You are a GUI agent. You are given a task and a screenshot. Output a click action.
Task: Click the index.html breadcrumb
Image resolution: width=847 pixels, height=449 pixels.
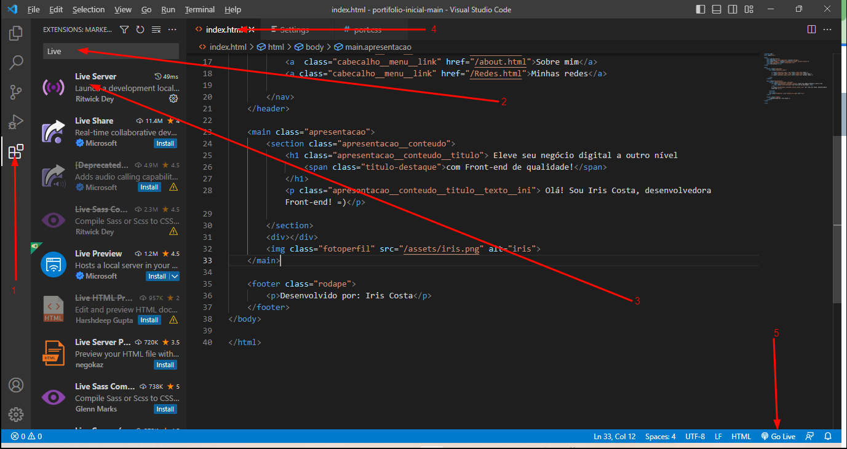point(222,47)
